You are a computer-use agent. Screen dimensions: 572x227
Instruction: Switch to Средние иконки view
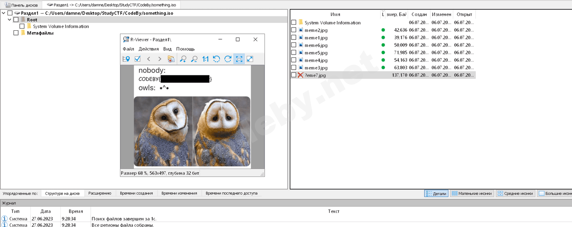(515, 193)
